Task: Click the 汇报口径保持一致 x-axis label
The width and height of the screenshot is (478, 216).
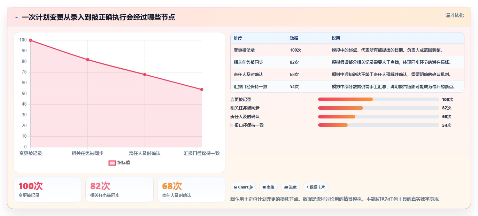Action: (x=202, y=153)
